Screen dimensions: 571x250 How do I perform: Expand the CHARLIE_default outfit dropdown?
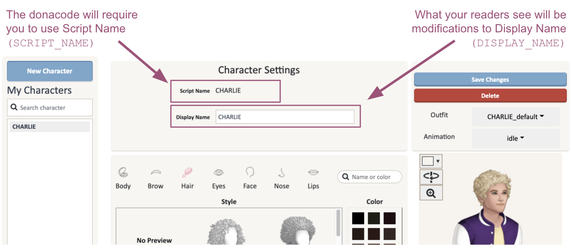tap(515, 117)
